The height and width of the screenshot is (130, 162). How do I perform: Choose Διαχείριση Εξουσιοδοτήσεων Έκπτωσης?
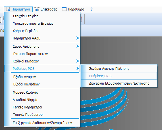(119, 83)
